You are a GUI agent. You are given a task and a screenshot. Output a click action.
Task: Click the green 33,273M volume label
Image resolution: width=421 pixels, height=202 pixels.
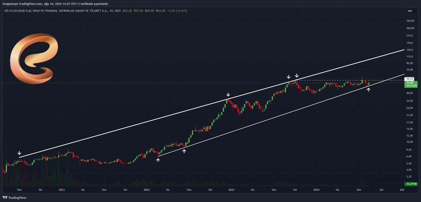pyautogui.click(x=410, y=183)
